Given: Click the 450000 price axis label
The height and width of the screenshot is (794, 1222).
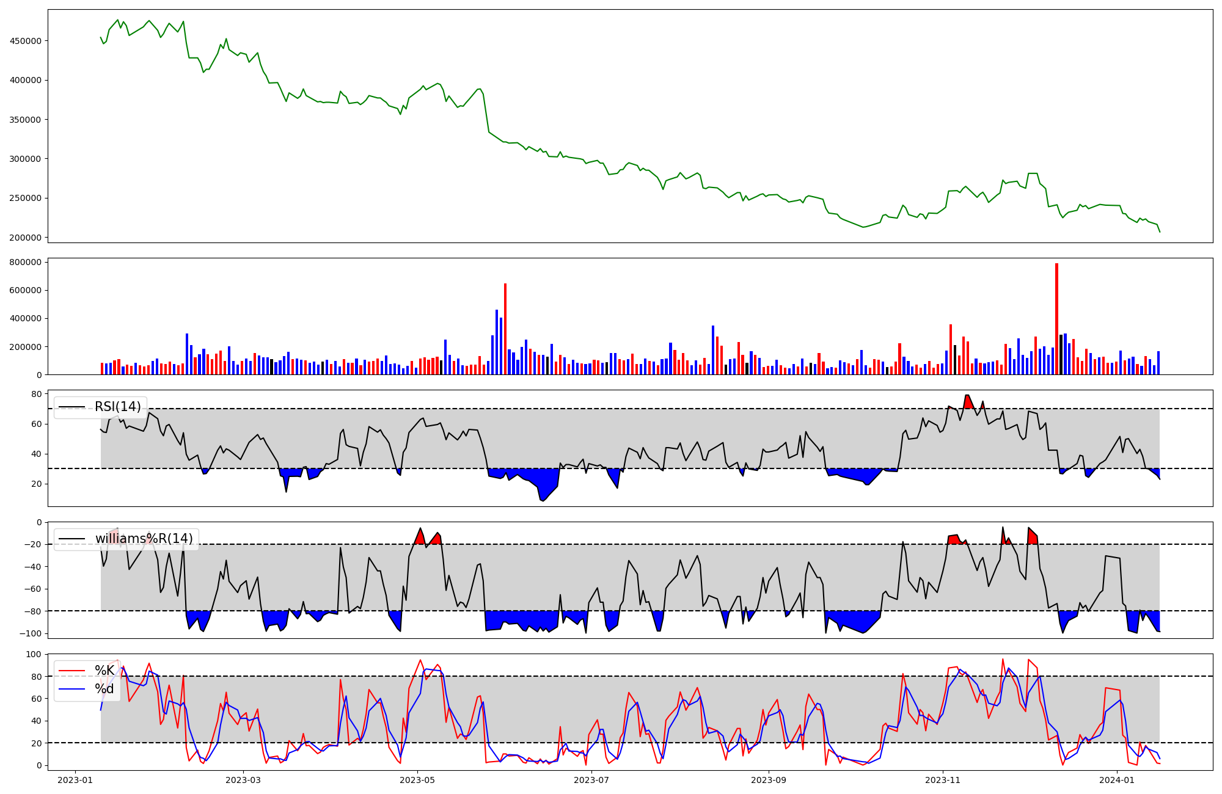Looking at the screenshot, I should [25, 41].
